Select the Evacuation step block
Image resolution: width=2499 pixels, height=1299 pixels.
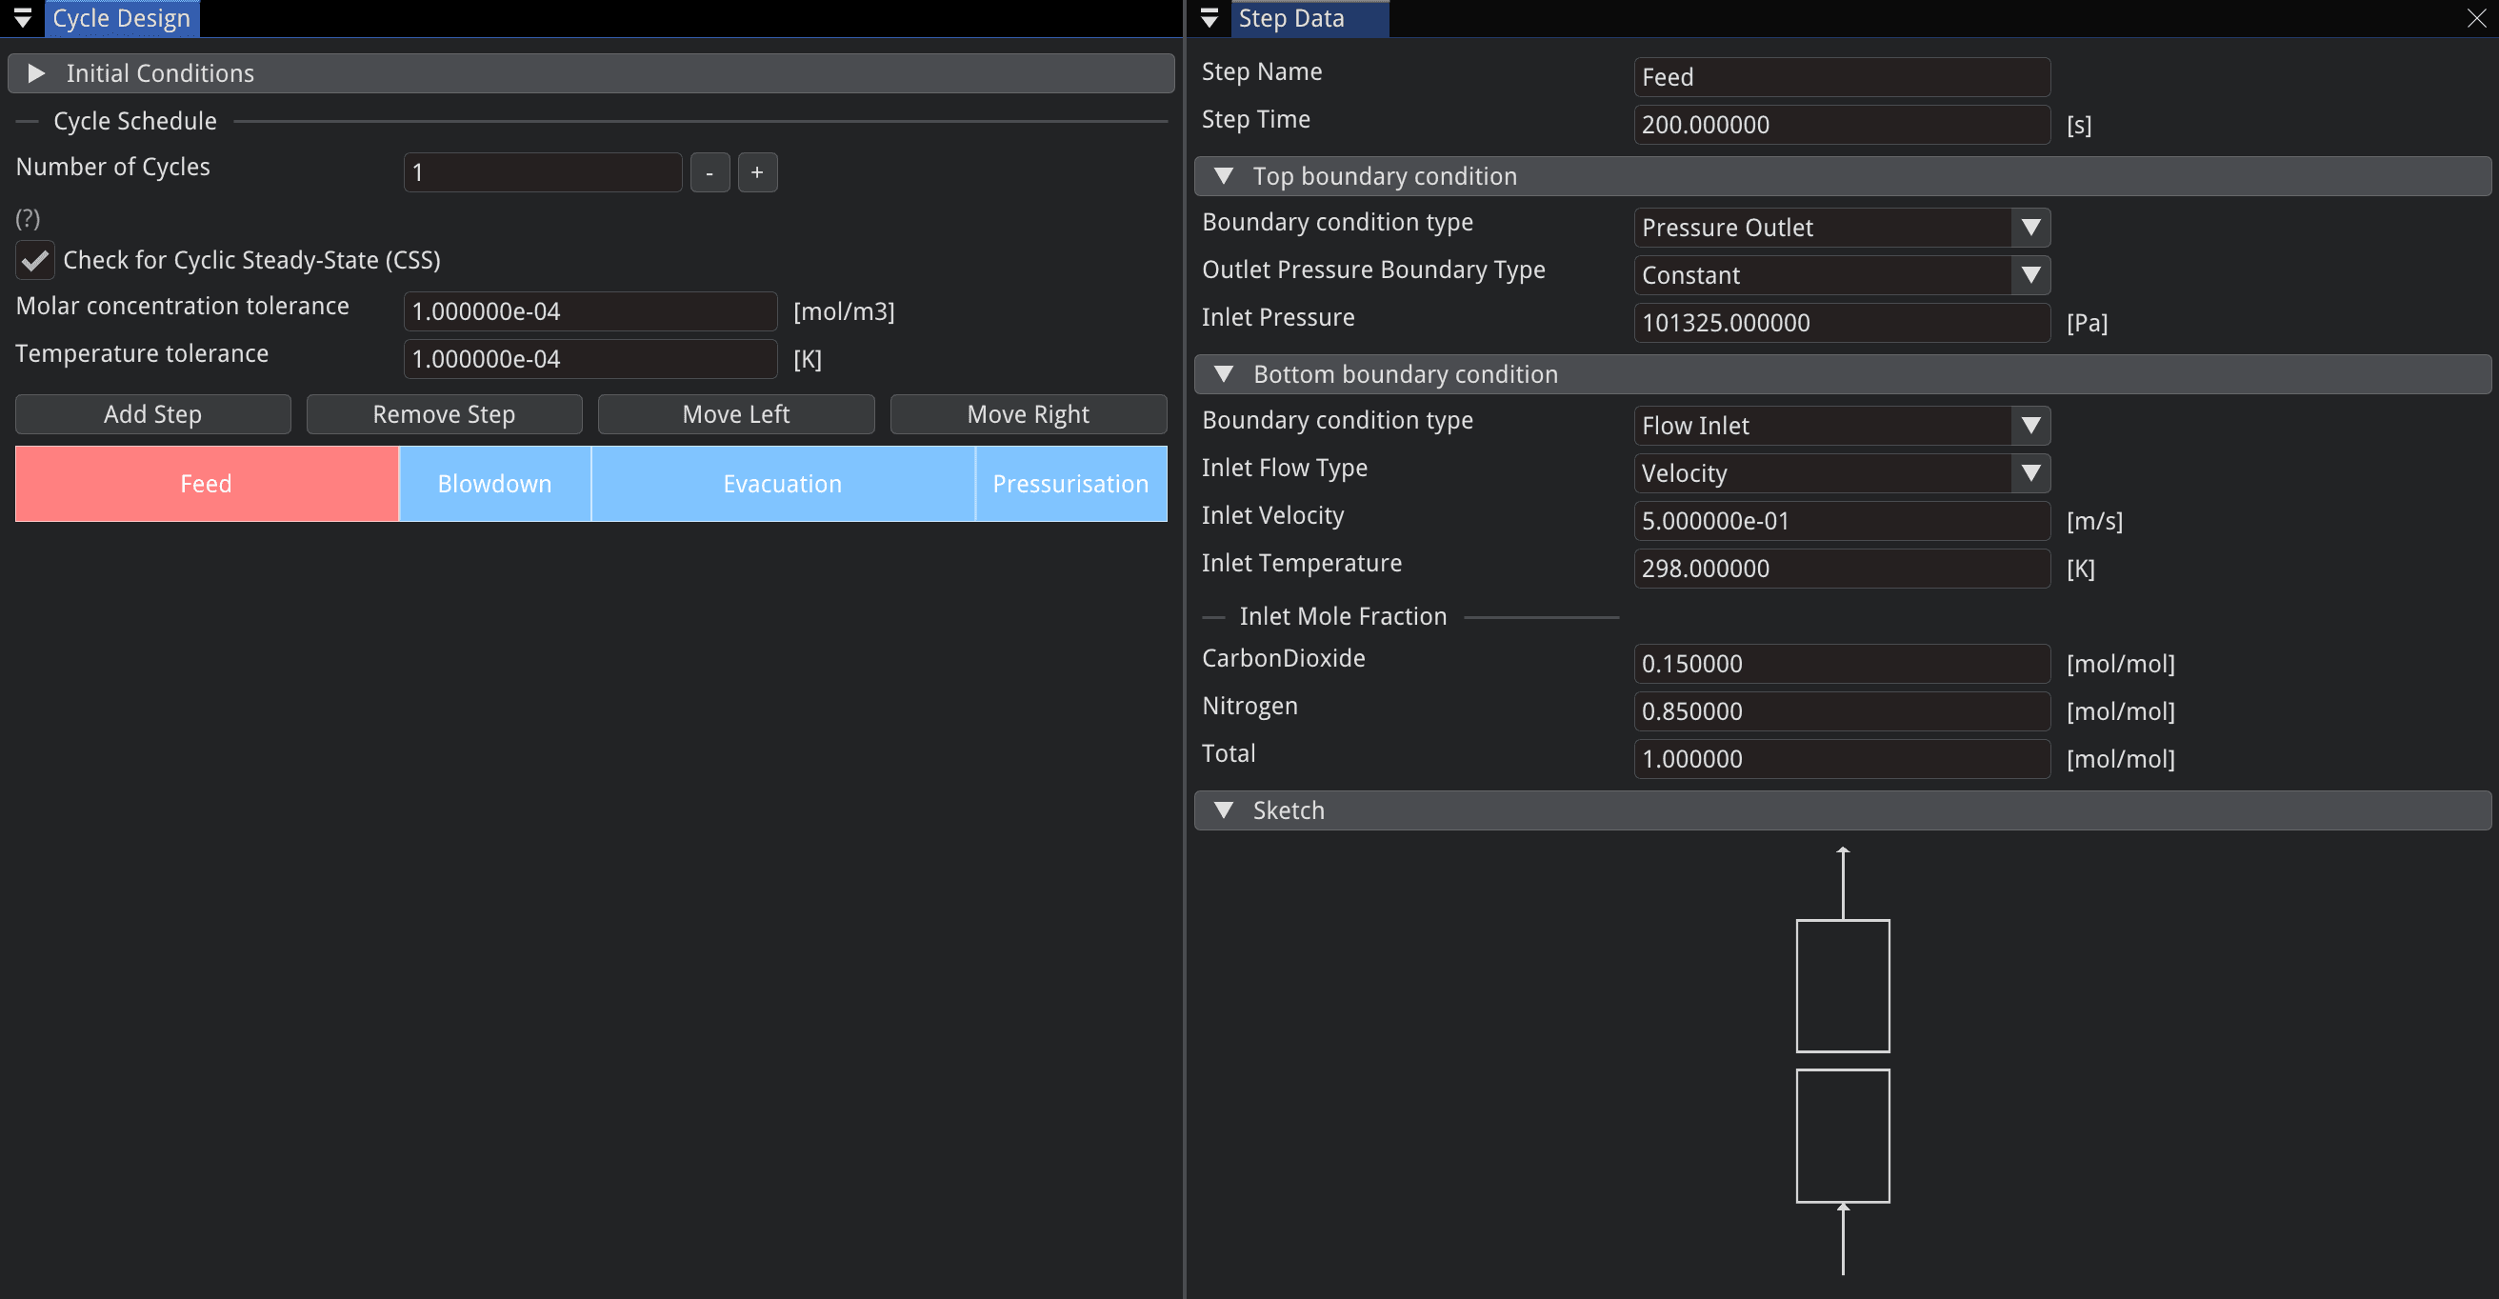tap(783, 484)
